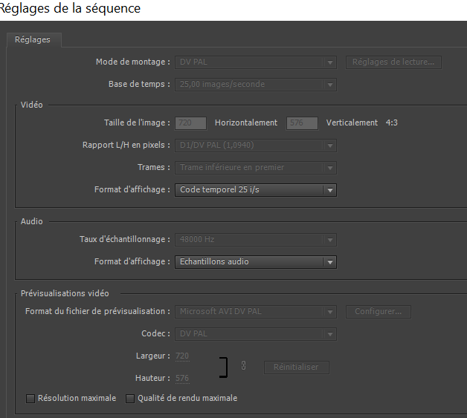Expand the Codec DV PAL dropdown
Viewport: 467px width, 418px height.
[256, 334]
